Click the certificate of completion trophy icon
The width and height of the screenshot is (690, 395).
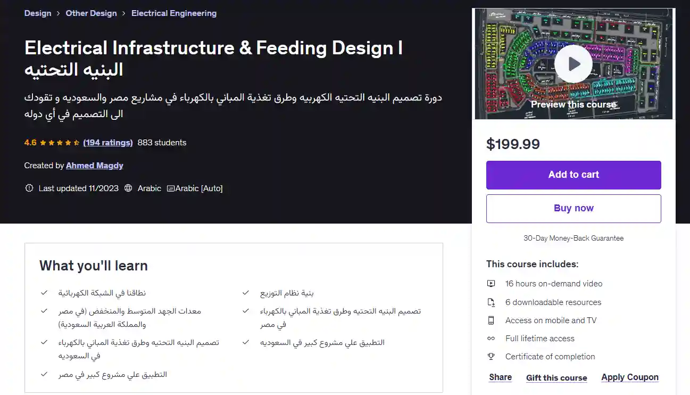491,356
